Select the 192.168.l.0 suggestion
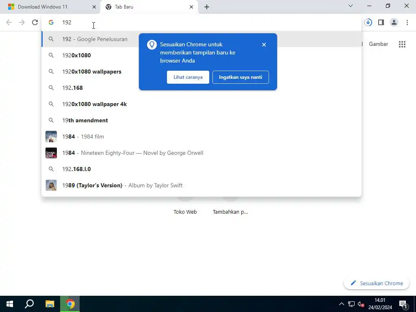Image resolution: width=416 pixels, height=312 pixels. click(201, 169)
